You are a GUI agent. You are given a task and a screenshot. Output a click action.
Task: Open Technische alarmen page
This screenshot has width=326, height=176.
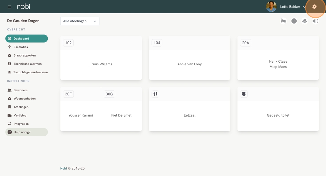point(27,64)
